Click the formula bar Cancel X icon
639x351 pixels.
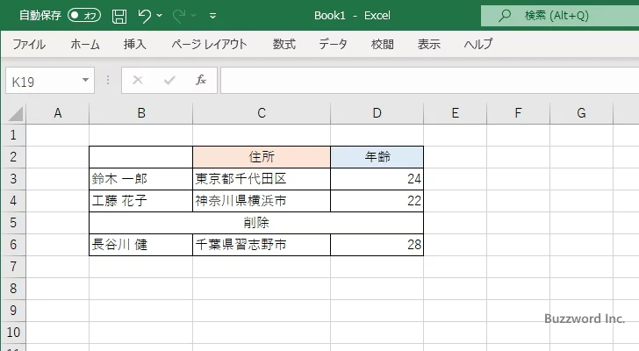(138, 80)
